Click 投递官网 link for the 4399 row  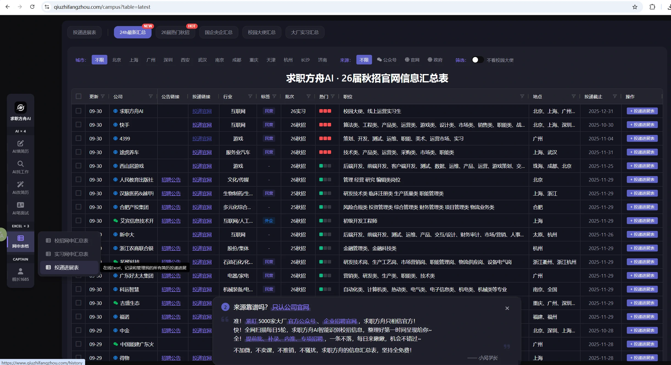pyautogui.click(x=202, y=138)
